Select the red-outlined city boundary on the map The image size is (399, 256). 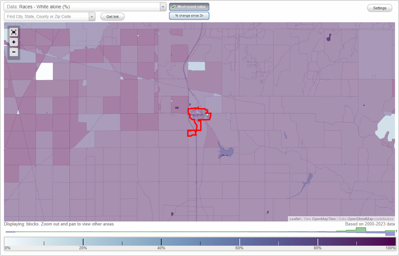pos(199,115)
